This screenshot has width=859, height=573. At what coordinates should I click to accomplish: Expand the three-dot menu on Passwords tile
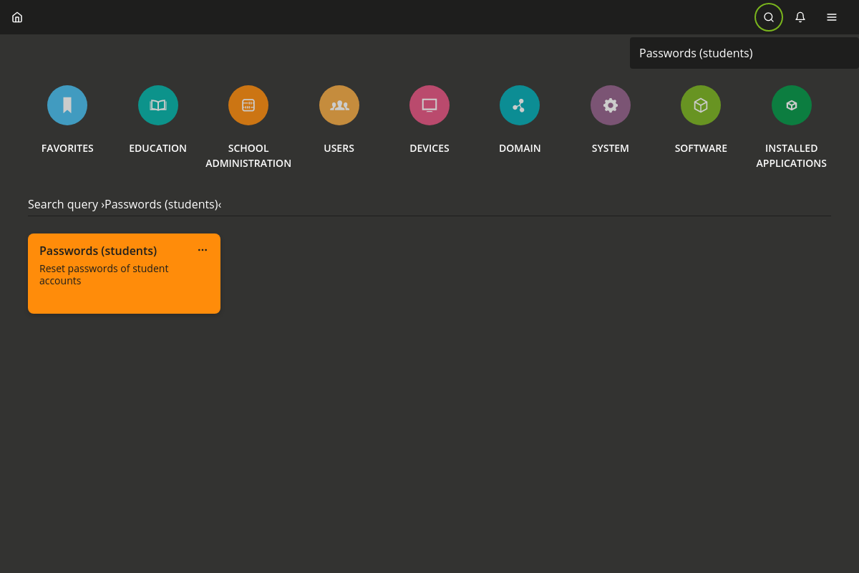tap(203, 250)
